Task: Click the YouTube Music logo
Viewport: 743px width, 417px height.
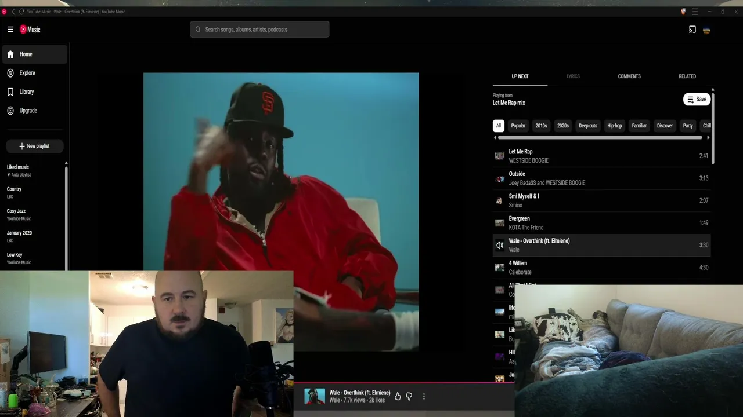Action: [x=30, y=30]
